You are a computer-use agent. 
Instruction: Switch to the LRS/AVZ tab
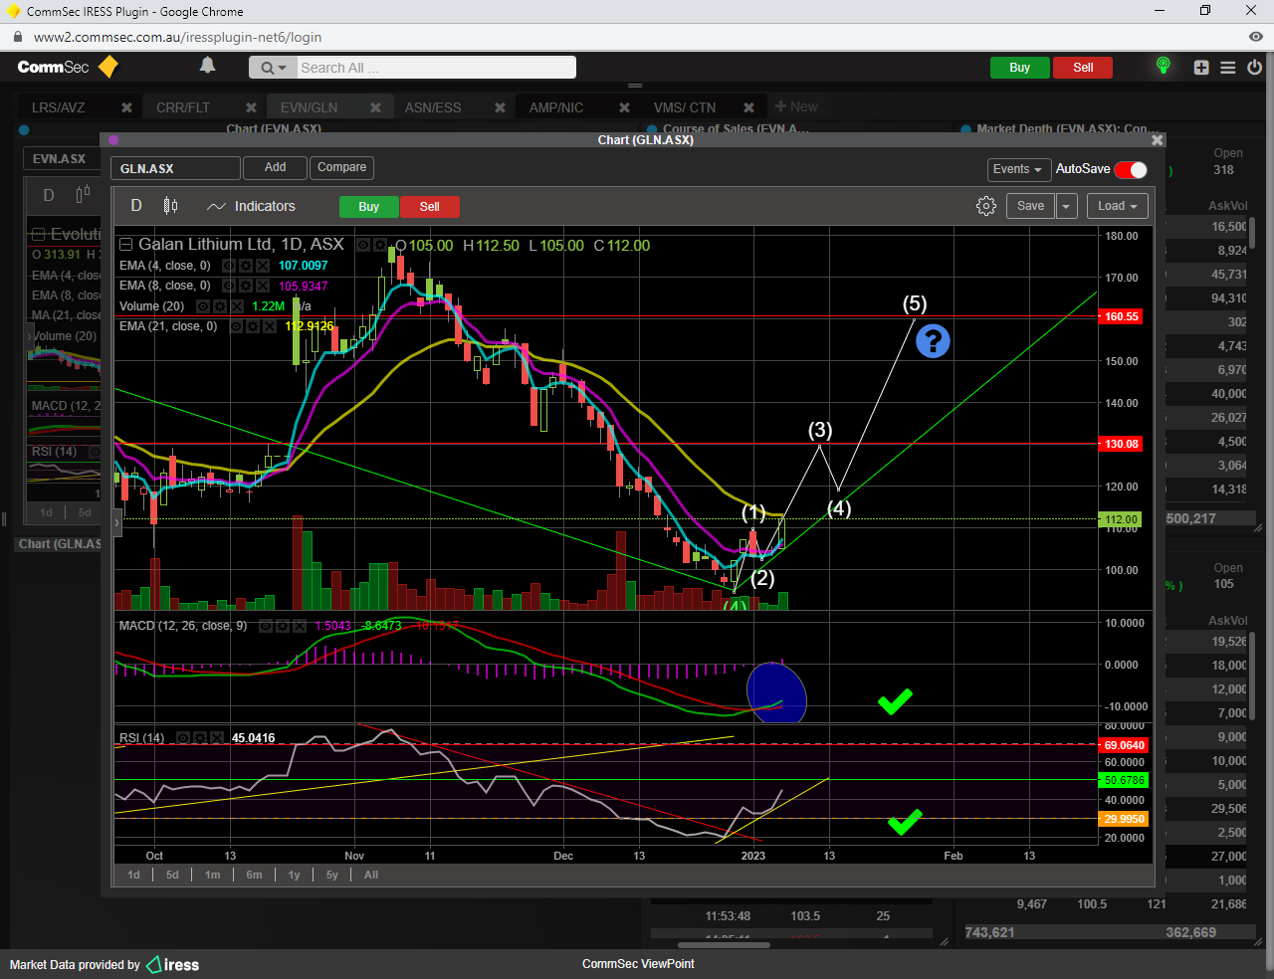(x=59, y=107)
